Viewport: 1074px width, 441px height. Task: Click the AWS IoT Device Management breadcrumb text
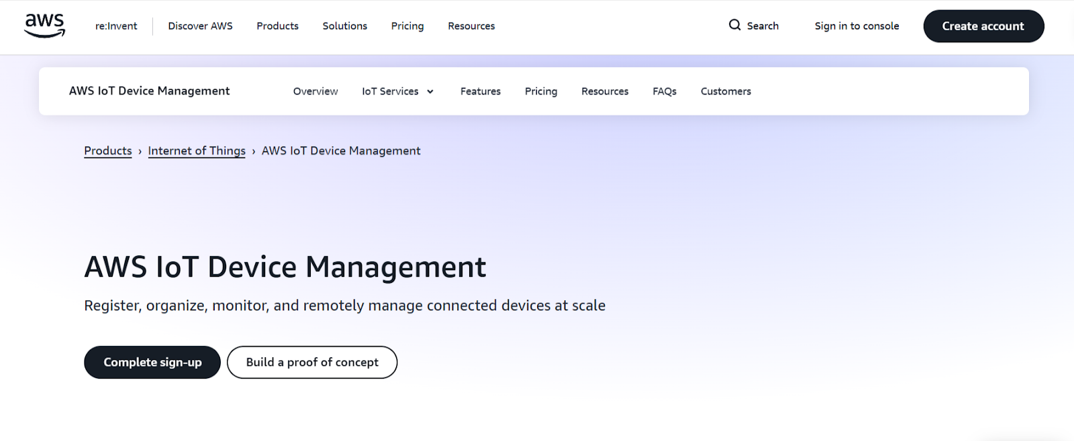pos(341,151)
